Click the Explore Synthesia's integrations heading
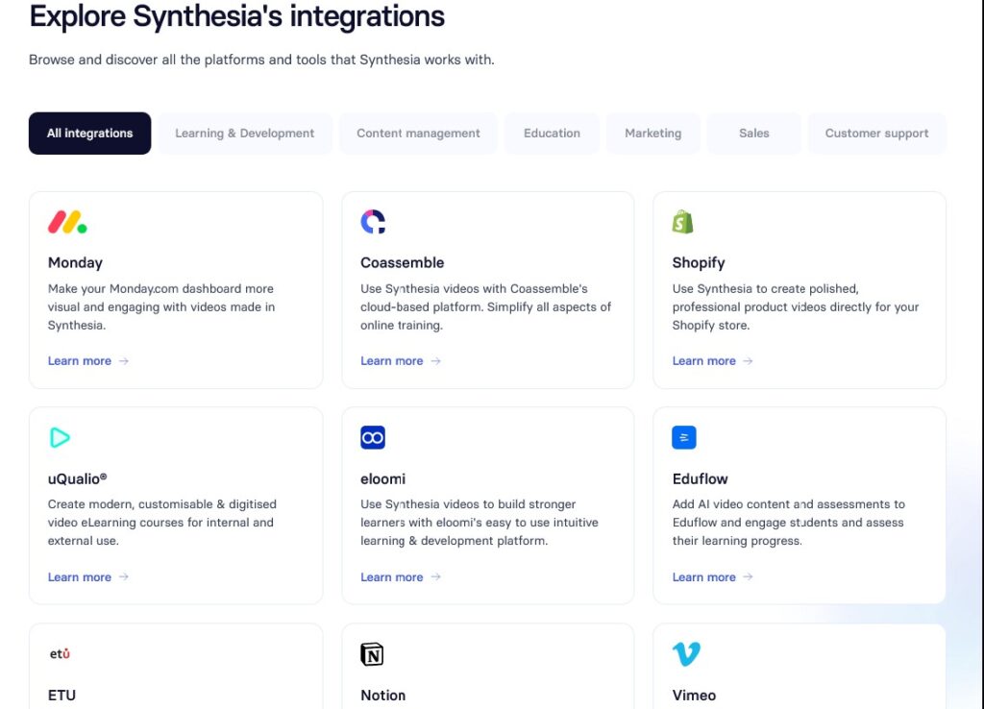 click(x=237, y=16)
